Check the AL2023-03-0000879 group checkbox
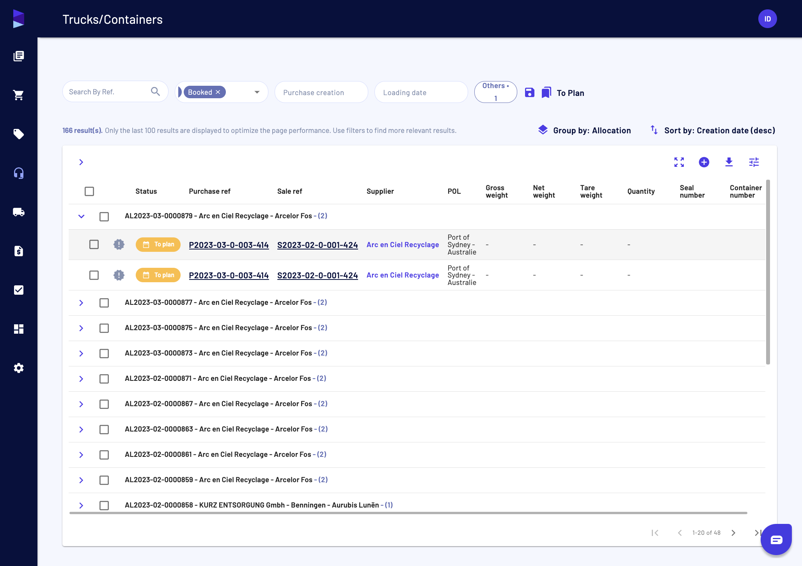This screenshot has height=566, width=802. [x=104, y=216]
